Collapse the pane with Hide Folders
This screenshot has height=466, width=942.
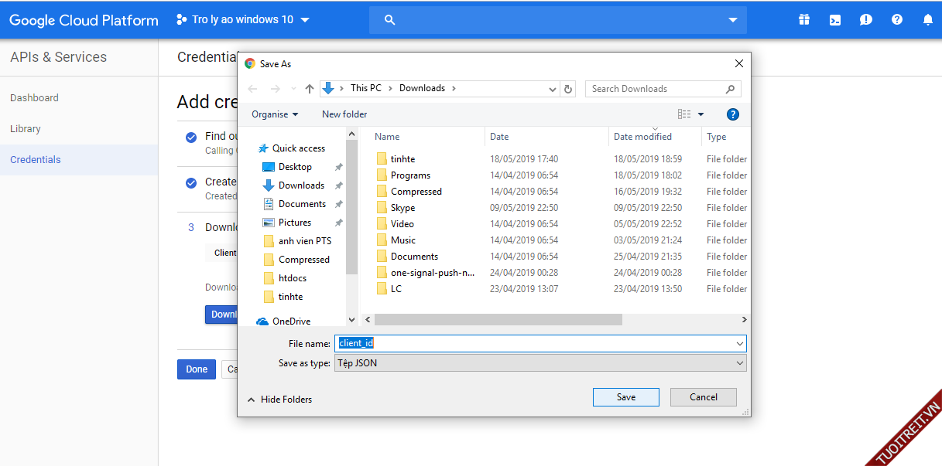[279, 400]
